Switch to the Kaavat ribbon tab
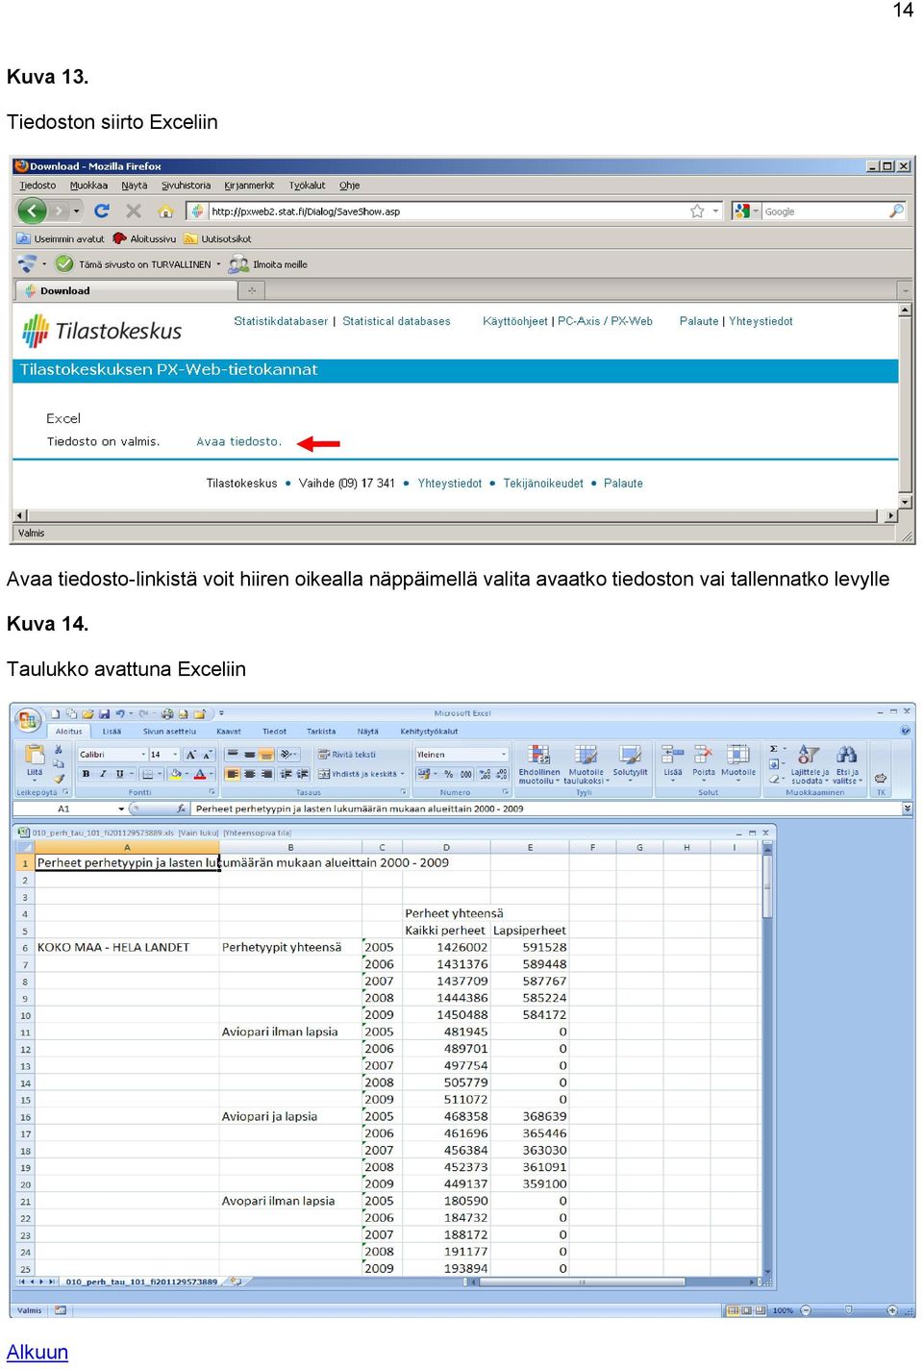This screenshot has height=1369, width=923. pyautogui.click(x=229, y=732)
